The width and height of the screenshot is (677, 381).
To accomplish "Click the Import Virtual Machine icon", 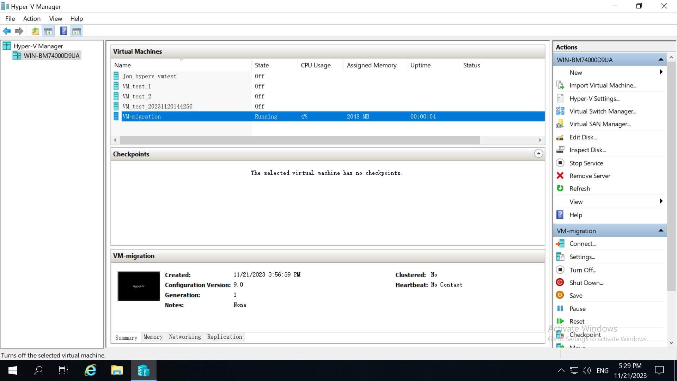I will click(561, 85).
